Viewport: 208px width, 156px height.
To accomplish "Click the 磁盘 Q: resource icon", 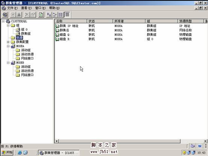I will [57, 34].
